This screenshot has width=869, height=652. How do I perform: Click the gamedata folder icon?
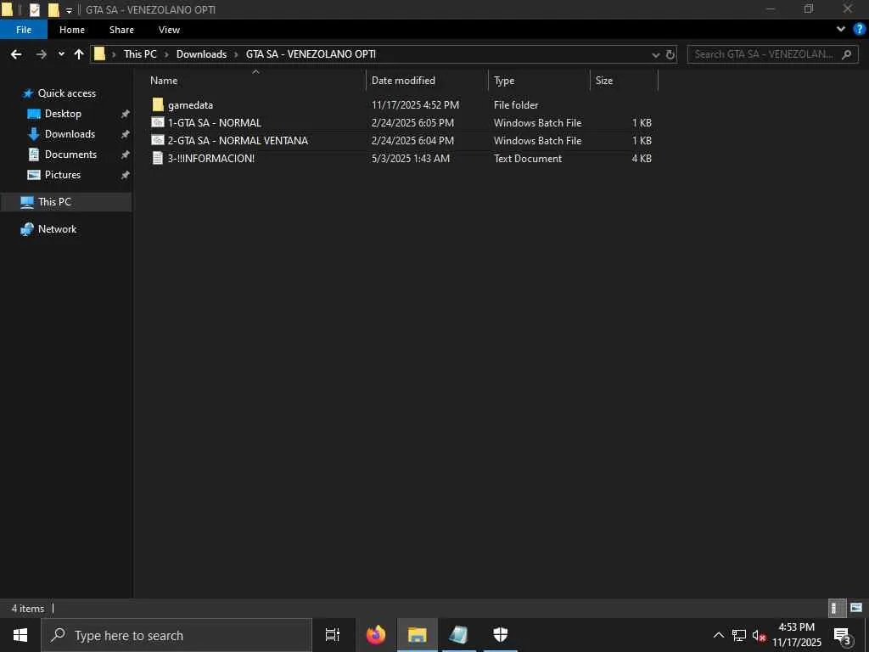(x=158, y=104)
